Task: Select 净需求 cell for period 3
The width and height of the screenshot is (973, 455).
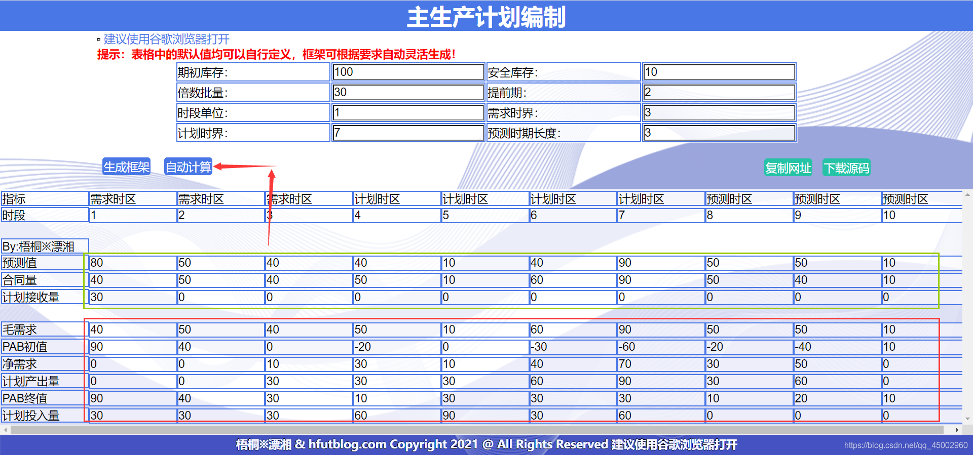Action: (x=309, y=364)
